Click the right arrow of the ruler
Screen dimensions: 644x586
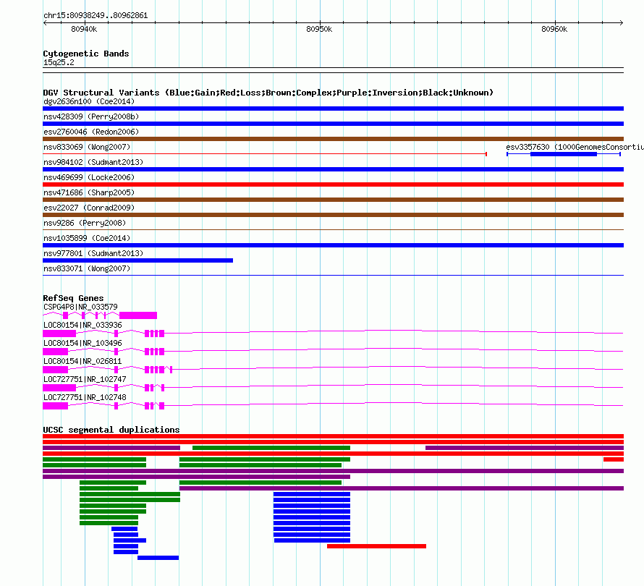coord(621,22)
